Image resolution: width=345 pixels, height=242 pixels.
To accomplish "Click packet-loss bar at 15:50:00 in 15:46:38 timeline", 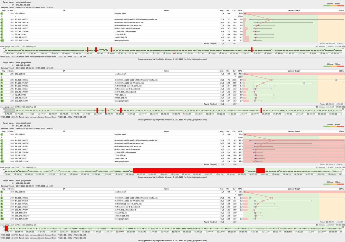I will 121,110.
